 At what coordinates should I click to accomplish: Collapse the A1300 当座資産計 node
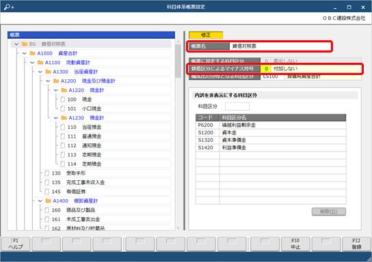click(x=40, y=72)
